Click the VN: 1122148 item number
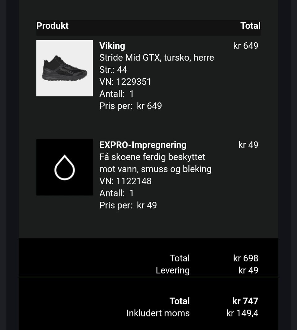This screenshot has width=297, height=330. [125, 181]
